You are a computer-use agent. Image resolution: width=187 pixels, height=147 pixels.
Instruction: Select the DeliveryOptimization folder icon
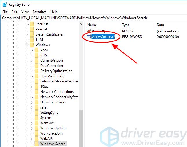[36, 71]
